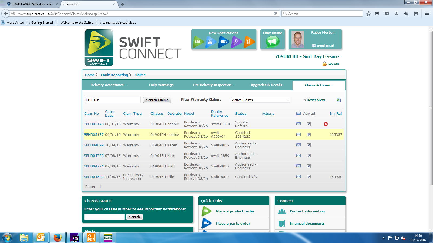Toggle Viewed checkbox for claim SBH004582
The image size is (433, 243).
[x=309, y=177]
